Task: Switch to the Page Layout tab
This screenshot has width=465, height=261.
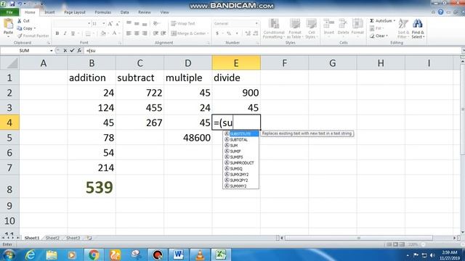Action: click(x=75, y=12)
